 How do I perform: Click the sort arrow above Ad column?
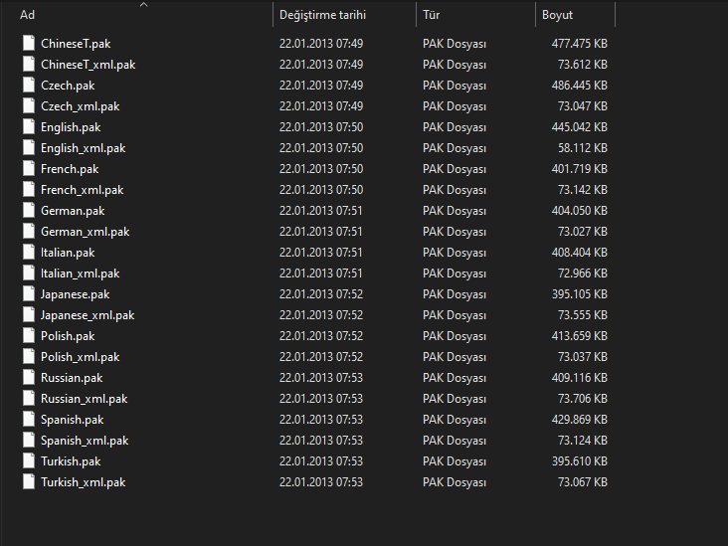coord(144,5)
